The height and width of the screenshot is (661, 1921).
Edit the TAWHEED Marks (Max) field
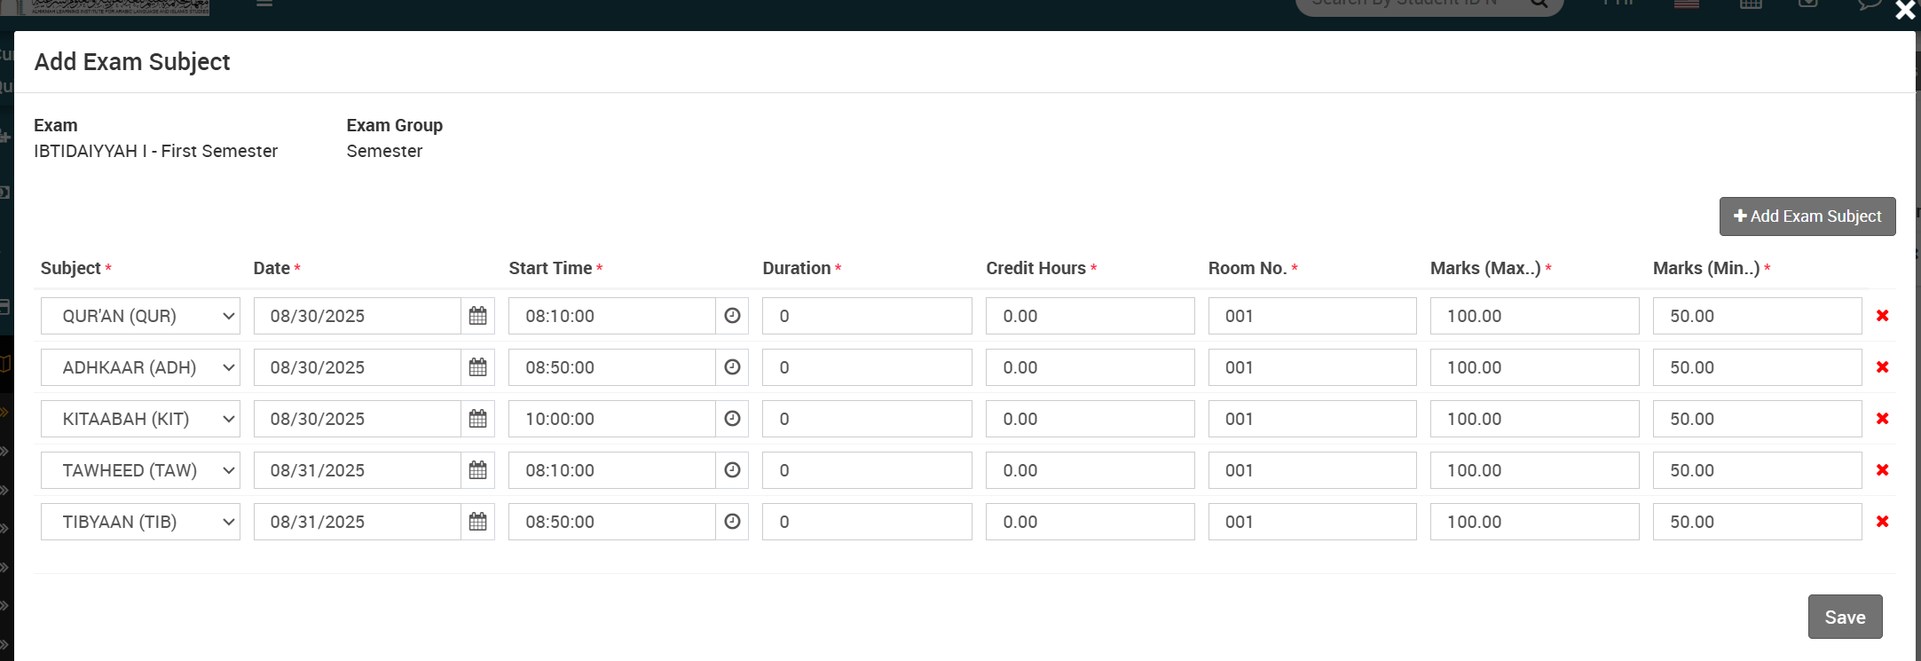point(1533,470)
